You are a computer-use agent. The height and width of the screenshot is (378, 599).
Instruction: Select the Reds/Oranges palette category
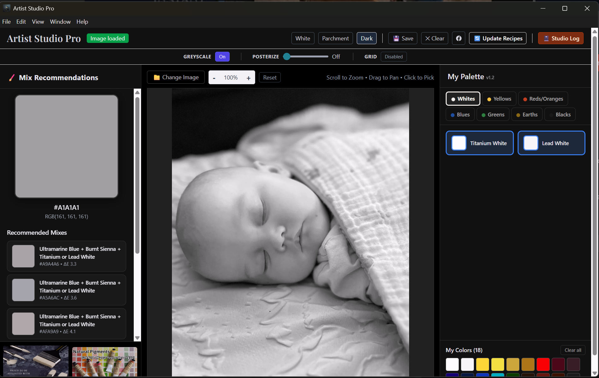543,99
